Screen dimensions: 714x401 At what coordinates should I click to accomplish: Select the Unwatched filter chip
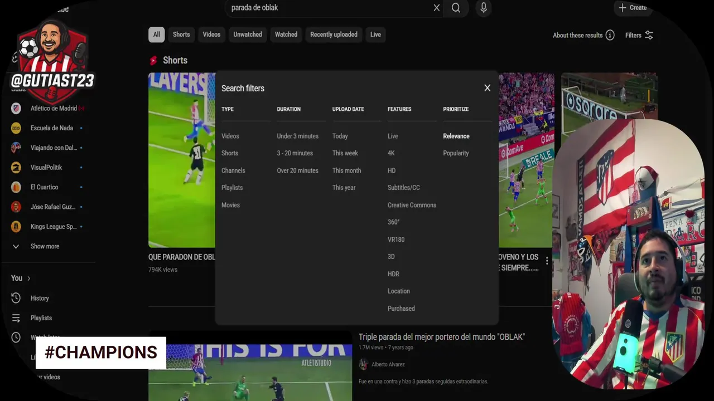point(248,35)
